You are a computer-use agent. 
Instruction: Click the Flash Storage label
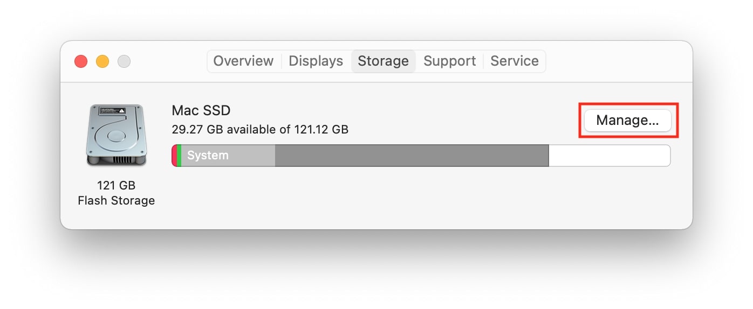(116, 201)
